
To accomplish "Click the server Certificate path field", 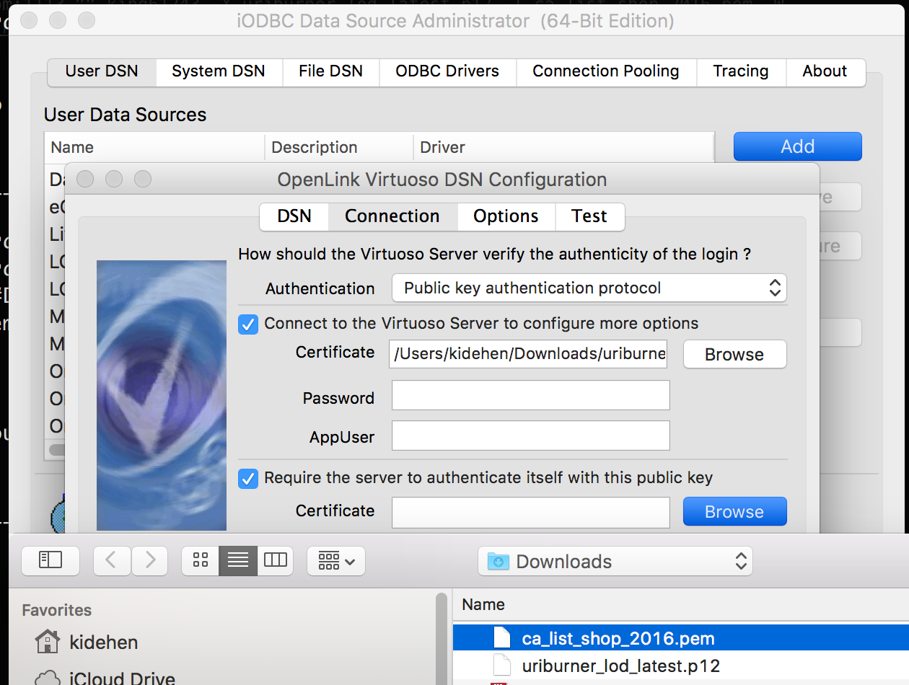I will pyautogui.click(x=530, y=512).
